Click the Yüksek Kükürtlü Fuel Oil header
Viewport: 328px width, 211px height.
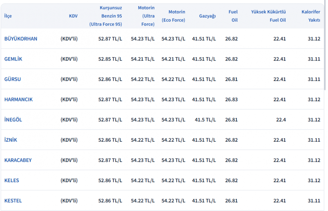click(268, 16)
